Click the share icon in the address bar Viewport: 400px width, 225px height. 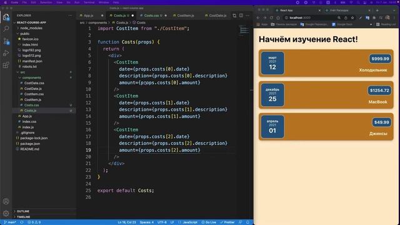pyautogui.click(x=346, y=17)
